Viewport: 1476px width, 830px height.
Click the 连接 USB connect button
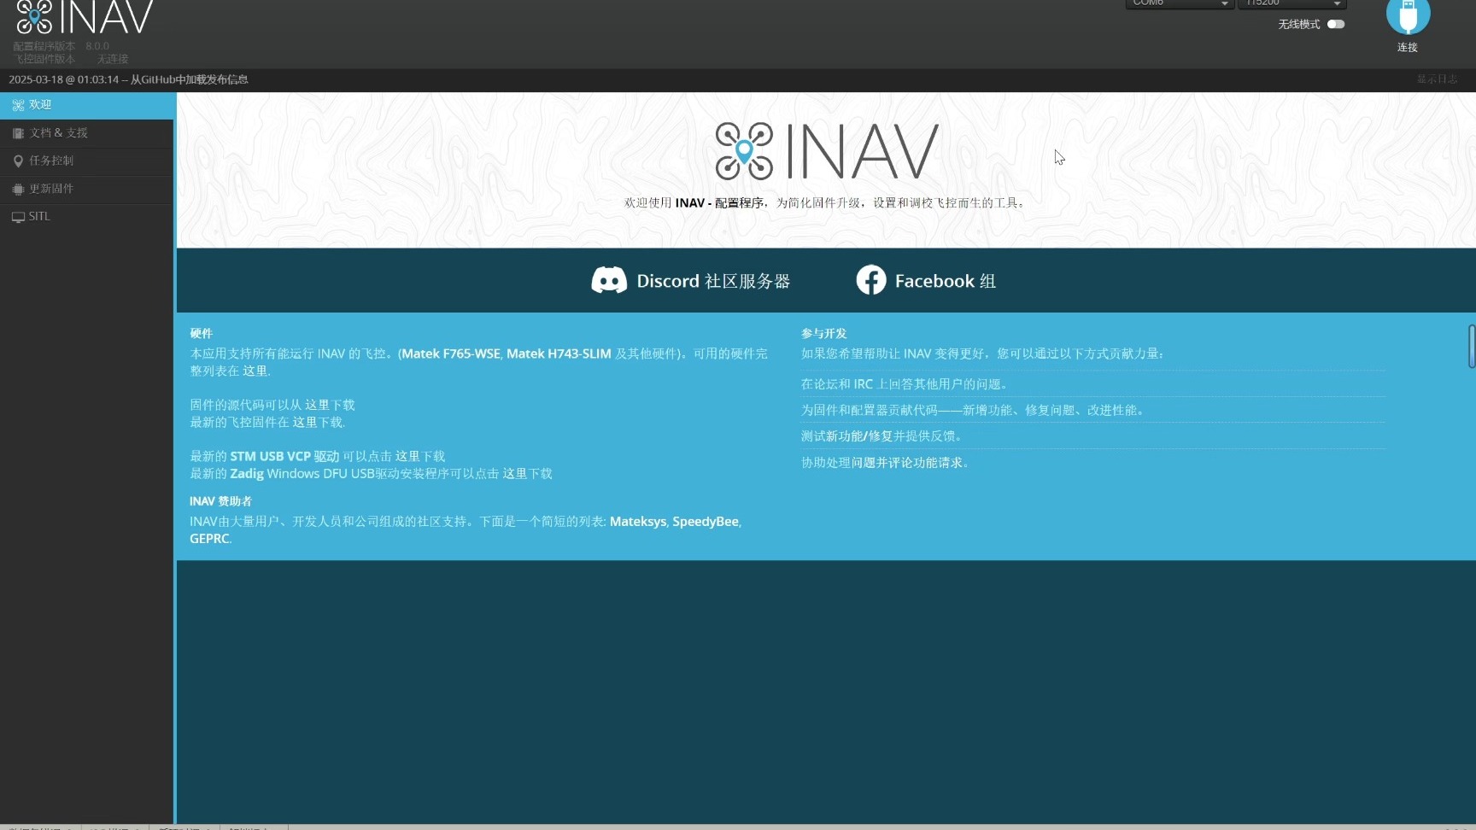pos(1407,17)
